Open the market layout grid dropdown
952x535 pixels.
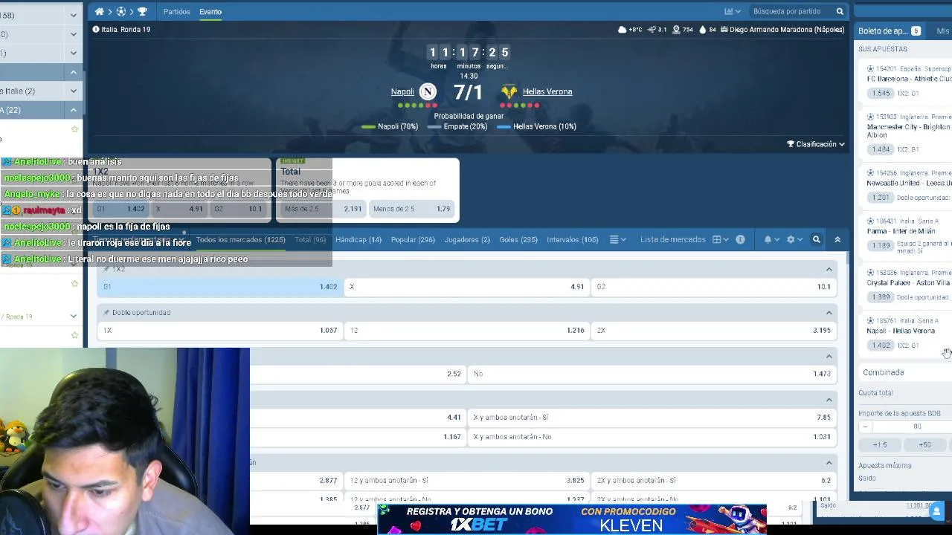coord(721,240)
